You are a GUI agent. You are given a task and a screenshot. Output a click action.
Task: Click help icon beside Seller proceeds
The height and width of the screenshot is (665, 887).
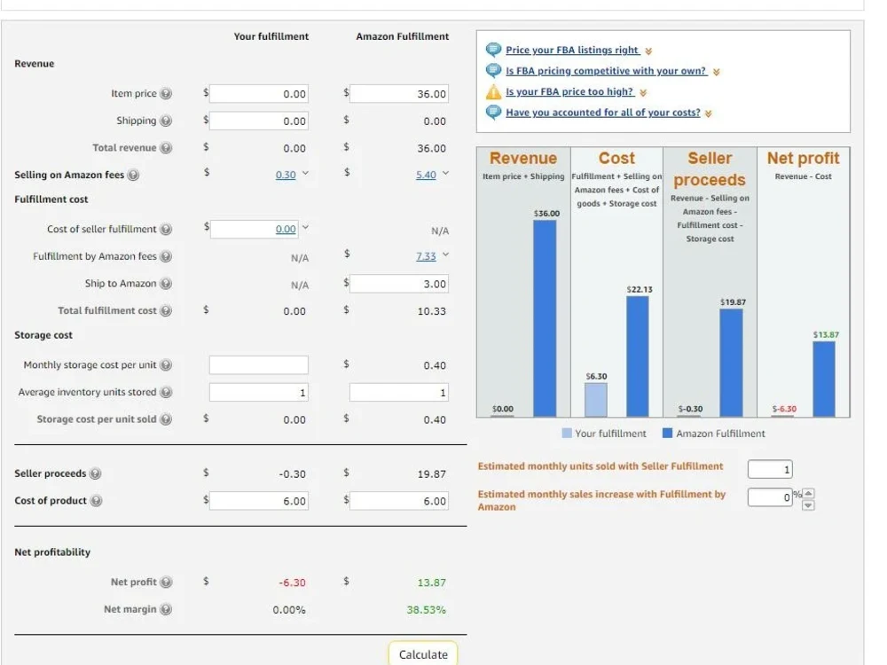96,473
